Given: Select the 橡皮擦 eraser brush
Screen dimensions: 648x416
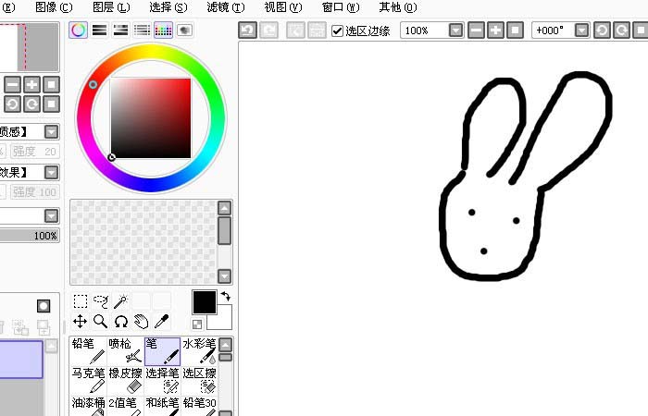Looking at the screenshot, I should click(x=125, y=379).
